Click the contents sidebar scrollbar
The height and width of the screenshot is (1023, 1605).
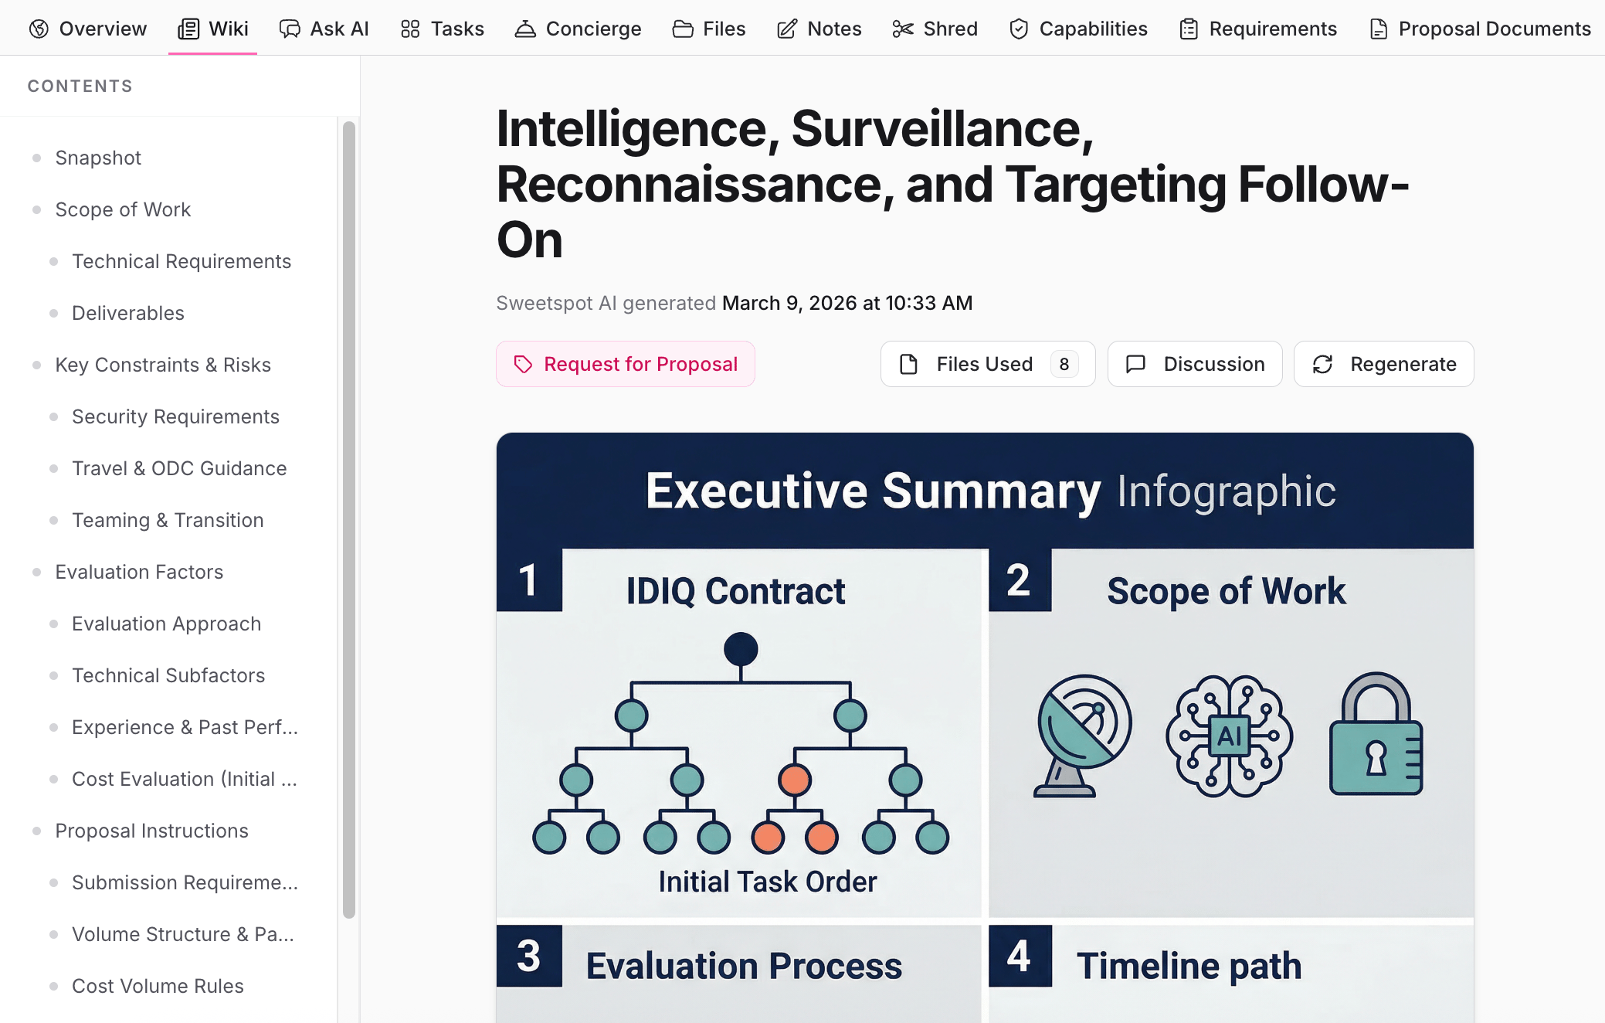coord(349,519)
